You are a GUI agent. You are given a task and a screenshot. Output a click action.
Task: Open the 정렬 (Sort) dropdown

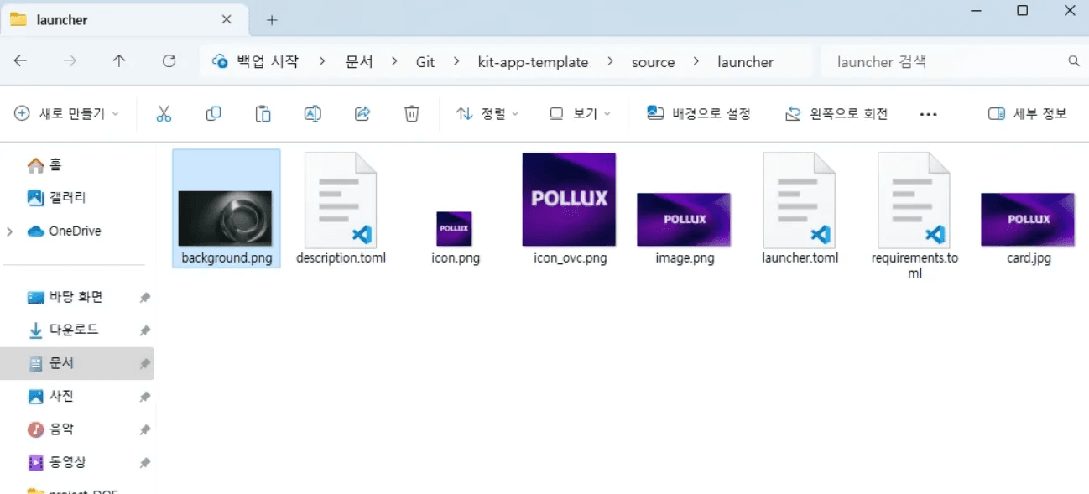click(x=487, y=113)
